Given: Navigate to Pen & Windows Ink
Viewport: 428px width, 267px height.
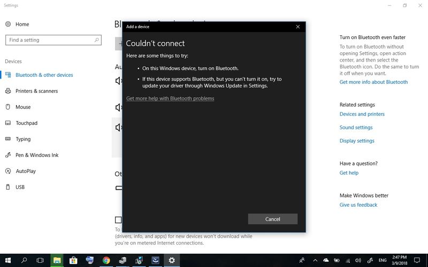Looking at the screenshot, I should coord(37,155).
